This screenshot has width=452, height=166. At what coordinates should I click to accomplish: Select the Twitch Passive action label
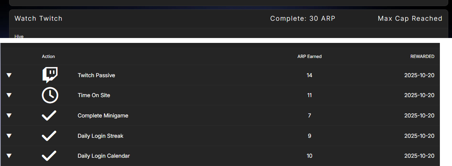(x=96, y=75)
